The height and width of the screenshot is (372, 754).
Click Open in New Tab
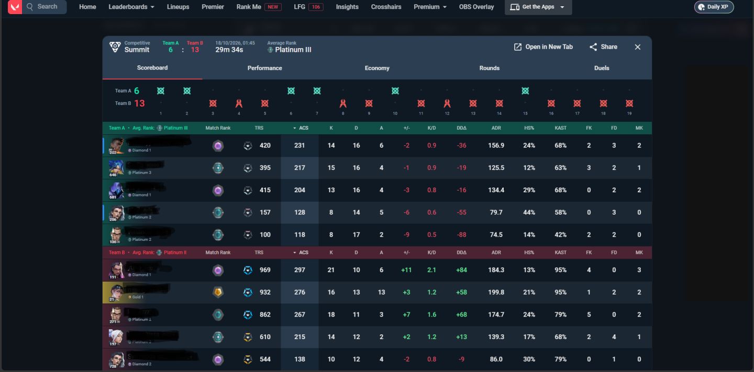click(x=543, y=47)
